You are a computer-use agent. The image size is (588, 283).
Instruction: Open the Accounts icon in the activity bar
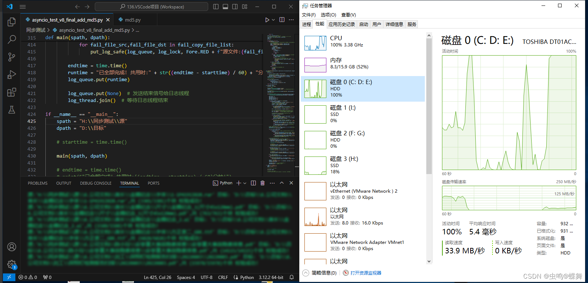11,247
